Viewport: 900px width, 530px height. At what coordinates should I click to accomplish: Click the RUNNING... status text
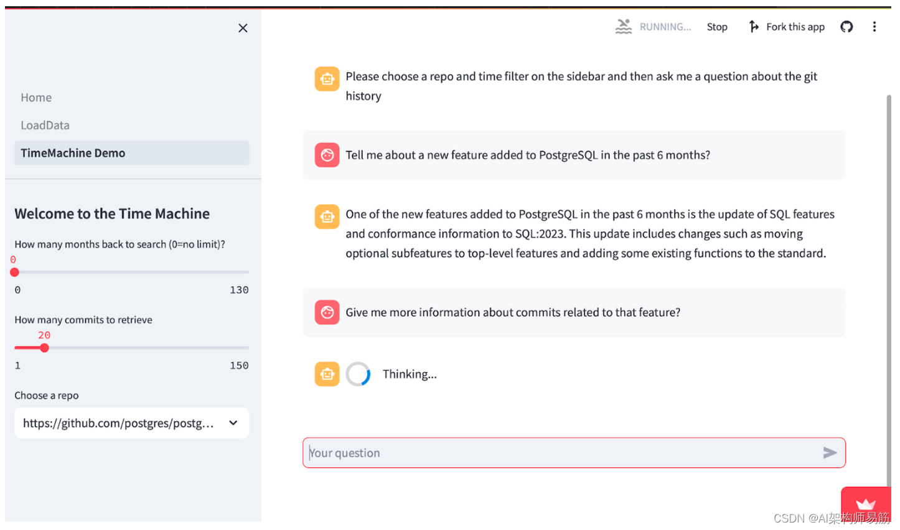(665, 27)
